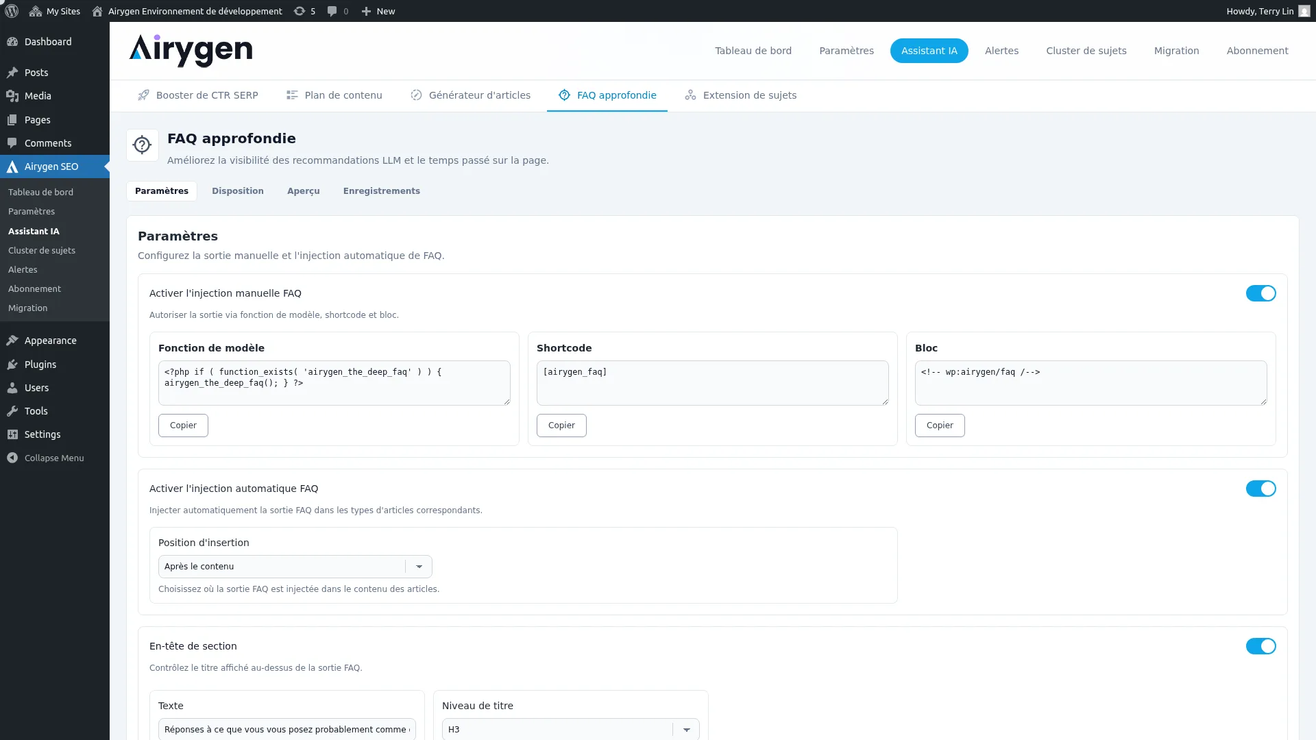Screen dimensions: 1316x740
Task: Copy the Fonction de modèle code
Action: [183, 425]
